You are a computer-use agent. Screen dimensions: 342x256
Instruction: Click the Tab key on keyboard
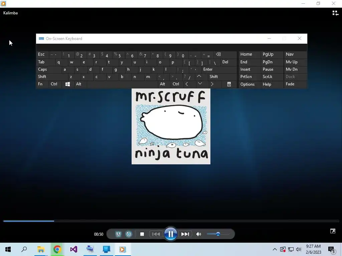[46, 62]
